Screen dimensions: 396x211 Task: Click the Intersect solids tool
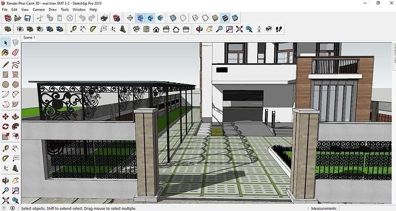20,29
